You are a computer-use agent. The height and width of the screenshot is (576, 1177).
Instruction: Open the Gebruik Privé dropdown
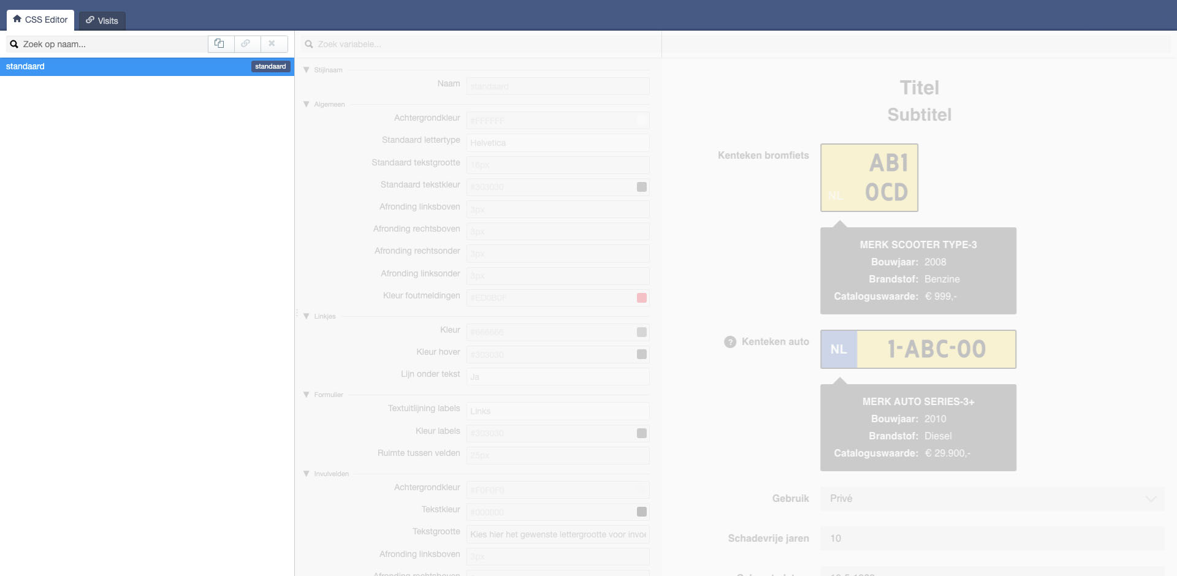pos(992,499)
